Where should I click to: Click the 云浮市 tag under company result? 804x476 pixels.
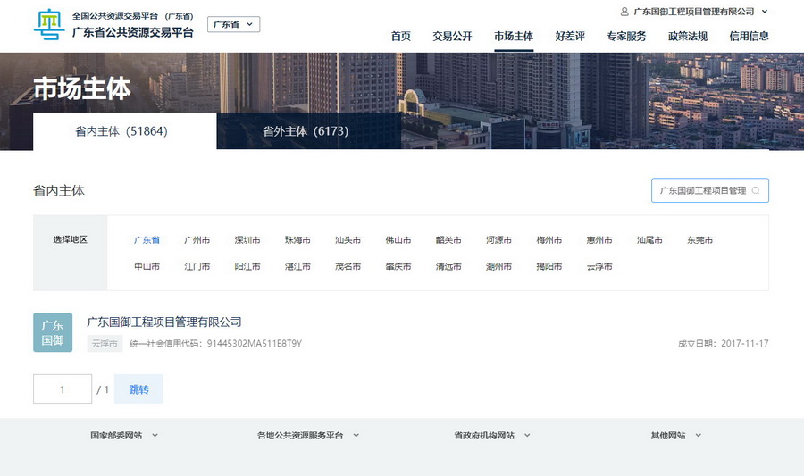[x=105, y=343]
